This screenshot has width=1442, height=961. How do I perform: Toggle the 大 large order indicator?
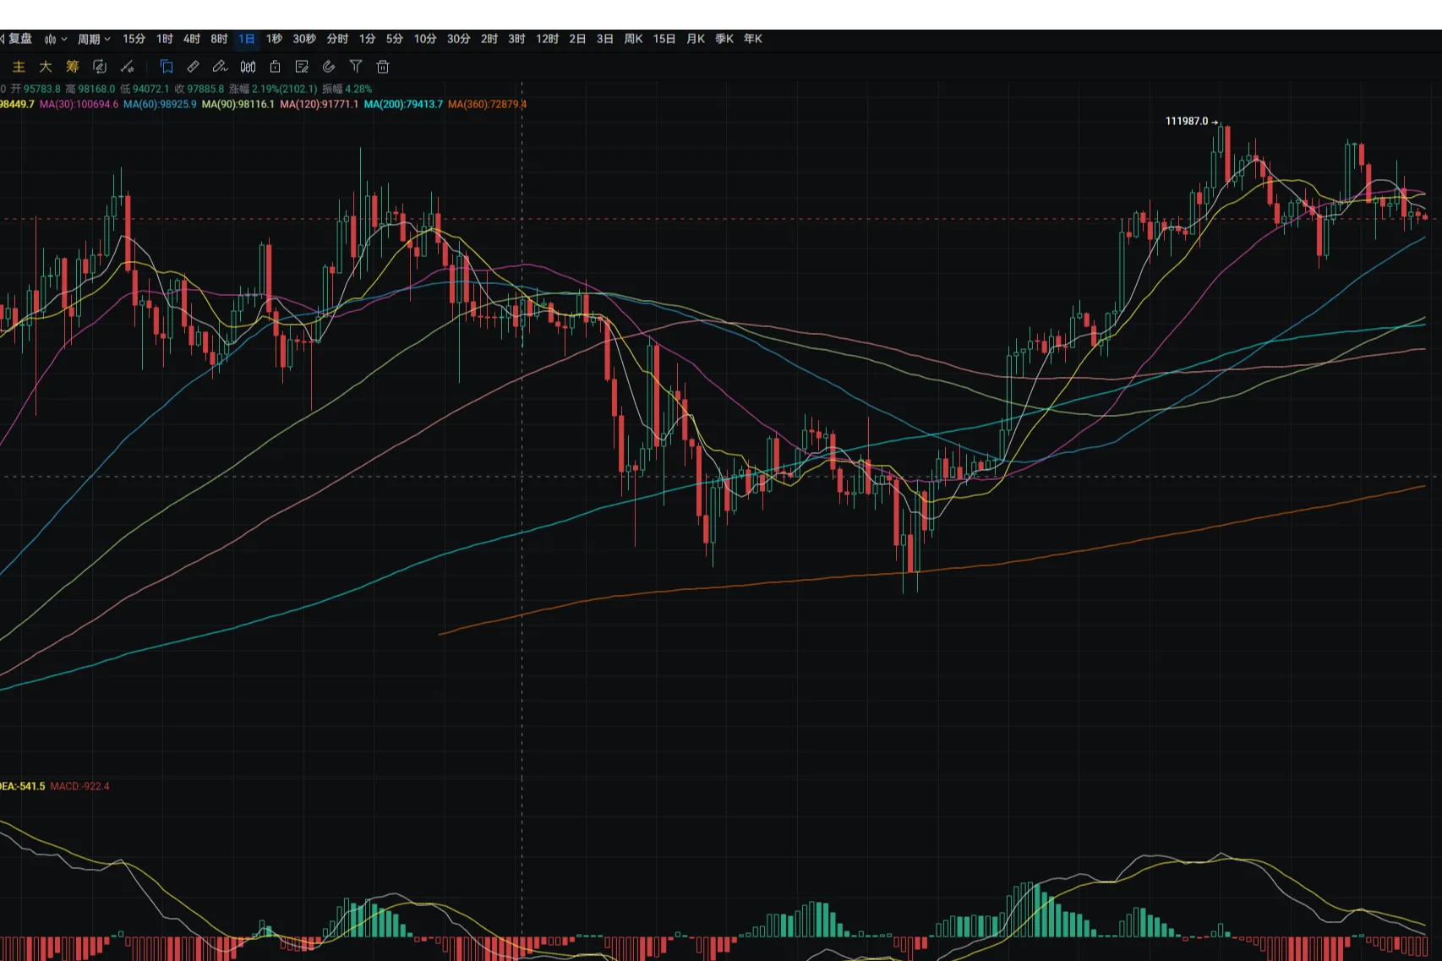pyautogui.click(x=46, y=67)
